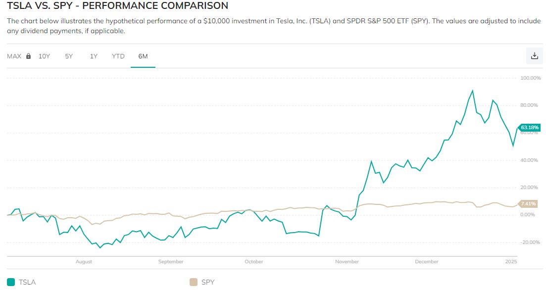Switch to the 5Y time range
546x290 pixels.
[69, 56]
